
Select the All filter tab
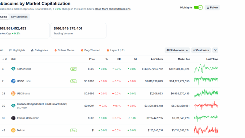[2, 50]
